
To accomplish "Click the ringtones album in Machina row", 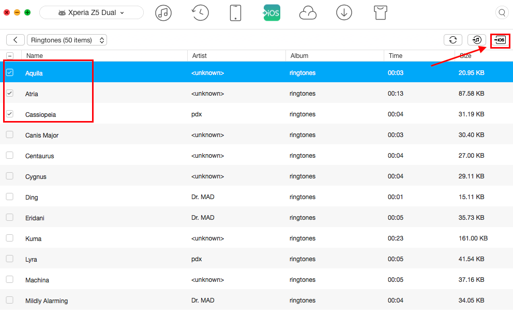I will 303,280.
